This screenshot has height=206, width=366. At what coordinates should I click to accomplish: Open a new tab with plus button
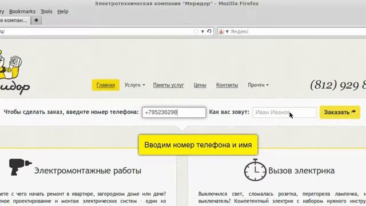point(36,21)
